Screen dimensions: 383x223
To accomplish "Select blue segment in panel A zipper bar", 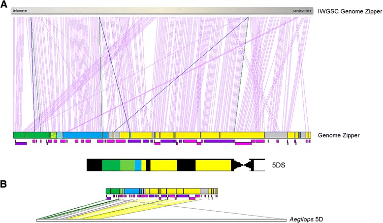I will (x=81, y=135).
